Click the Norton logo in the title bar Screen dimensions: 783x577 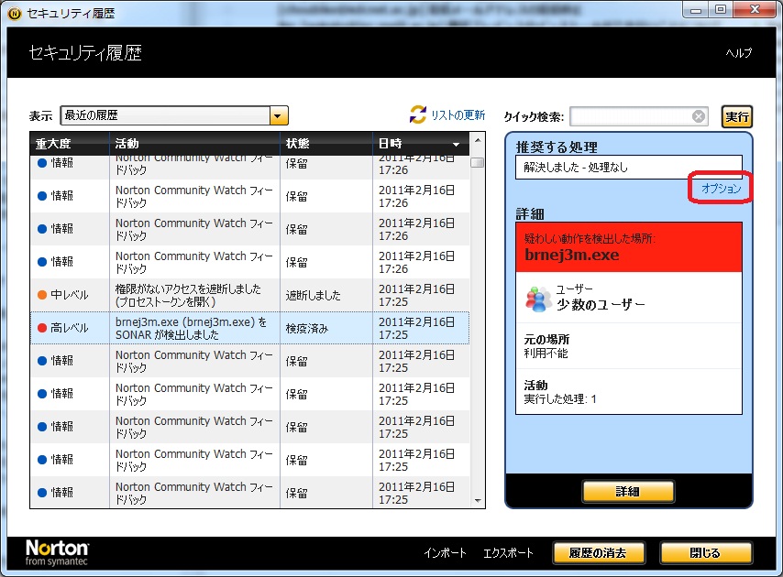click(x=15, y=14)
